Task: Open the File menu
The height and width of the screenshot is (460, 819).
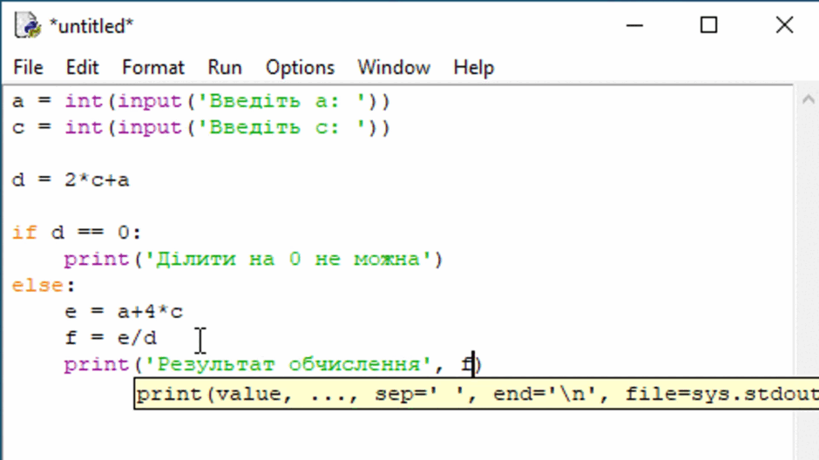Action: tap(28, 67)
